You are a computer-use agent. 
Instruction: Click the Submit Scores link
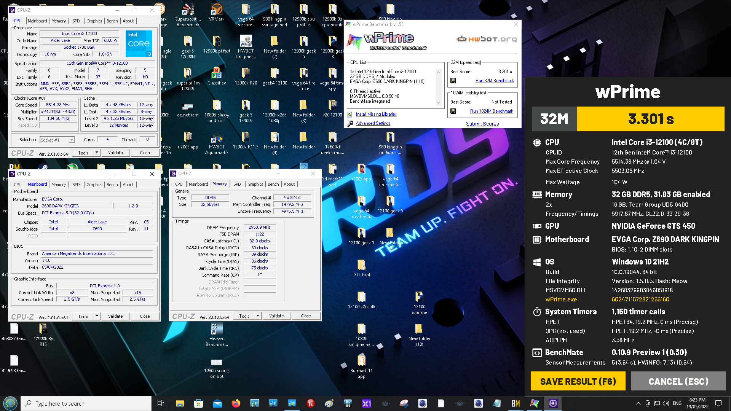point(482,124)
